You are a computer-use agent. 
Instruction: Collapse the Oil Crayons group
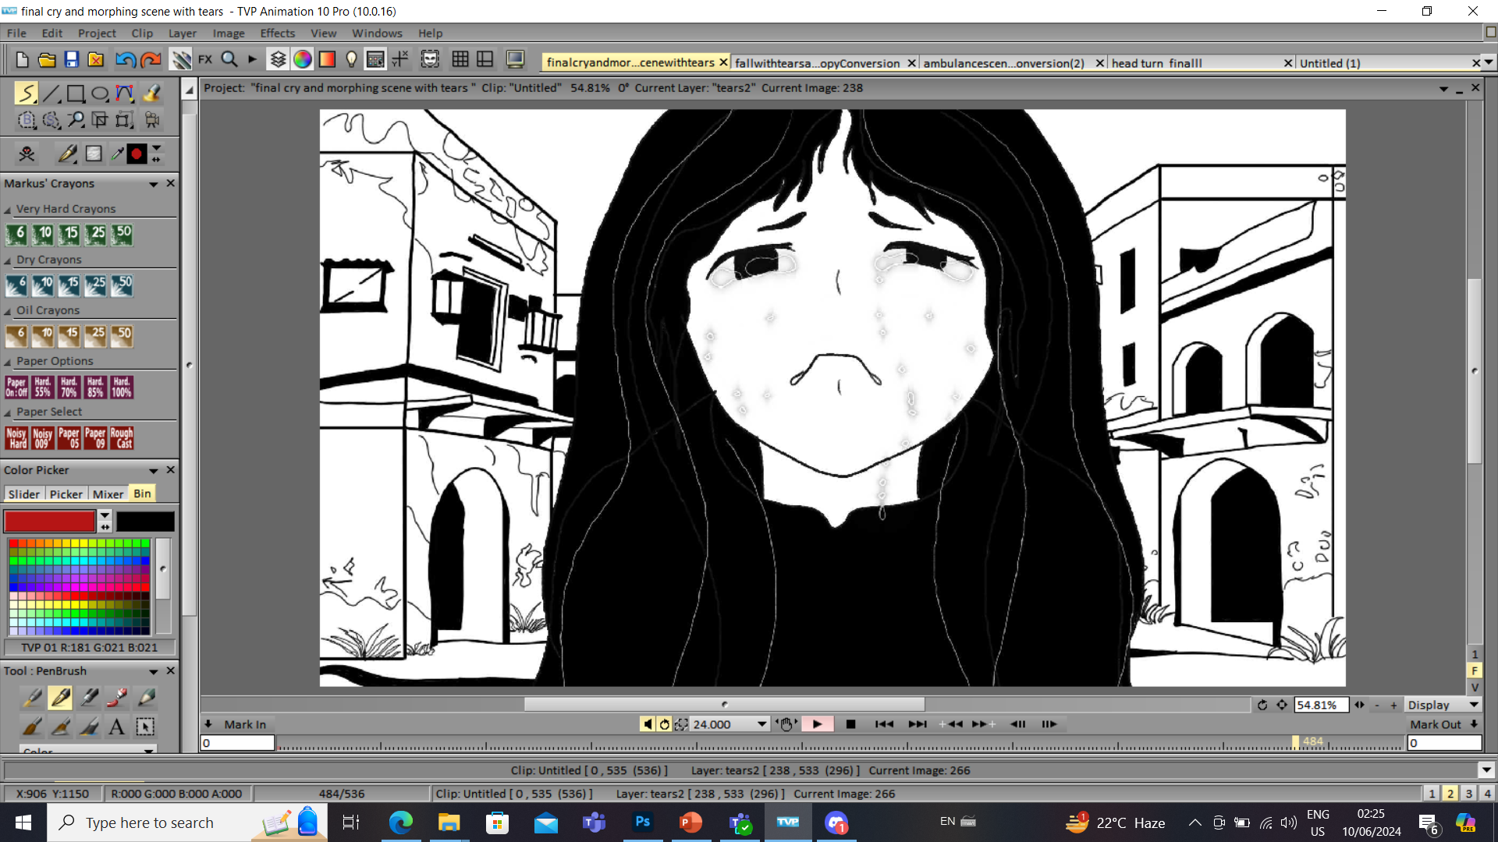pos(8,311)
